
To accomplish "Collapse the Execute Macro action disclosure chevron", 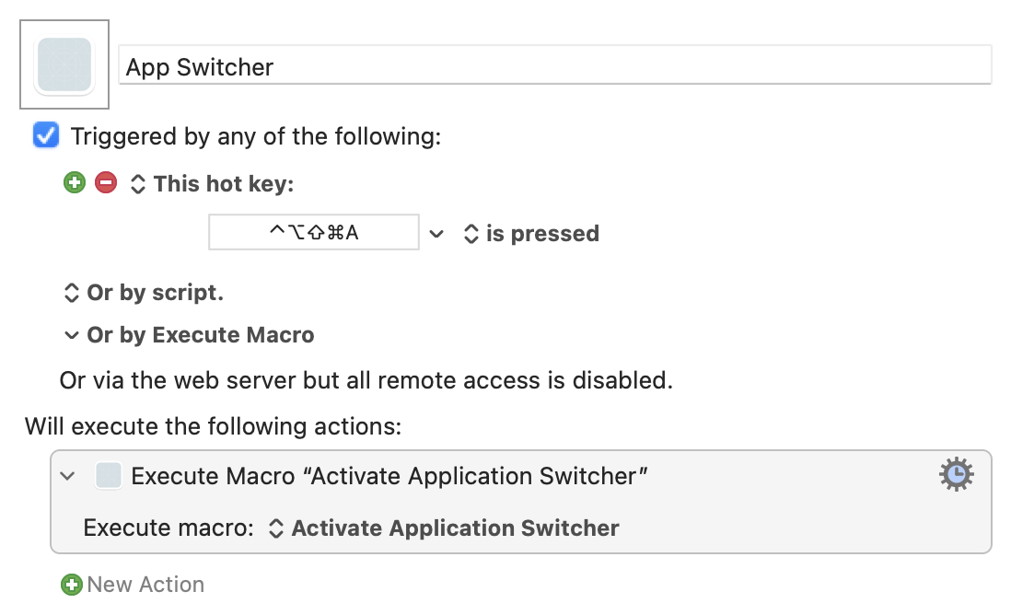I will point(68,476).
